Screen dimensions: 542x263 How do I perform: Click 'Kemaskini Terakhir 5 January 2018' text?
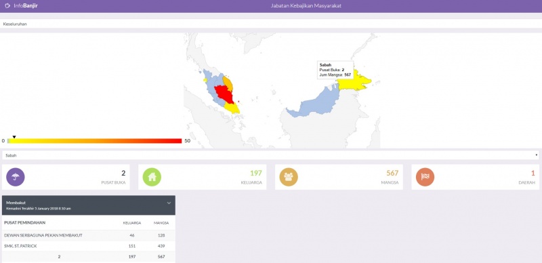[39, 209]
